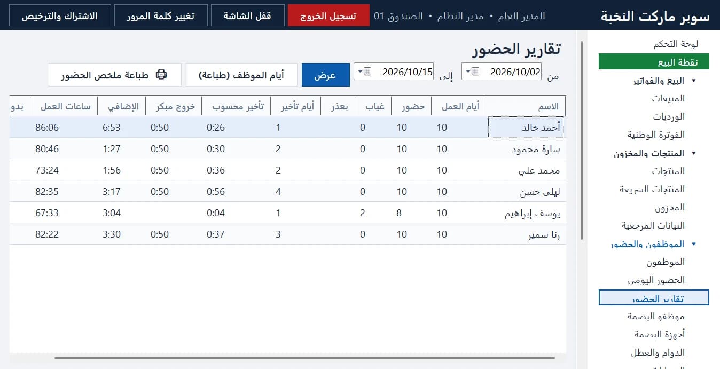720x369 pixels.
Task: Open 'الدوام والعطل' sidebar item
Action: click(658, 353)
